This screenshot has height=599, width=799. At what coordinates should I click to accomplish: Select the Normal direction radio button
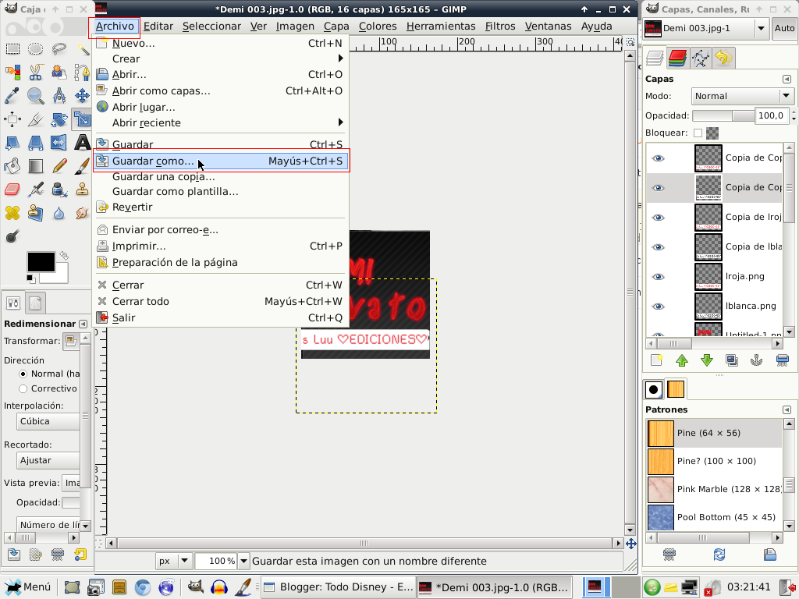tap(23, 374)
